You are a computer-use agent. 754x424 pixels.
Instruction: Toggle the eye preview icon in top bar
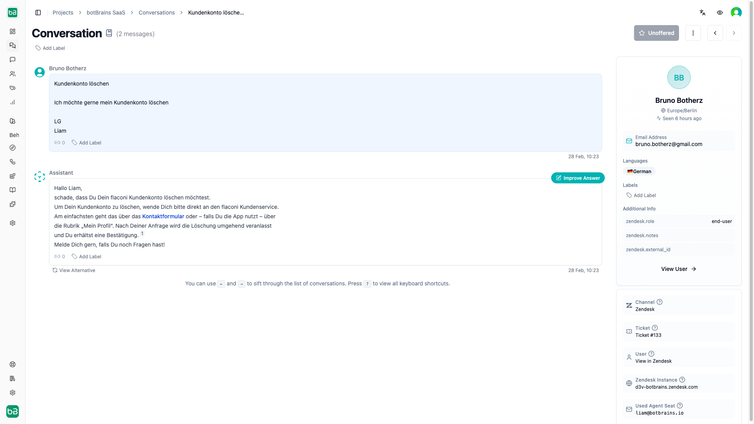pos(720,12)
